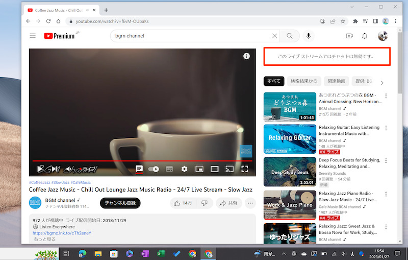Open three-dot menu beside 共有 button

point(250,203)
